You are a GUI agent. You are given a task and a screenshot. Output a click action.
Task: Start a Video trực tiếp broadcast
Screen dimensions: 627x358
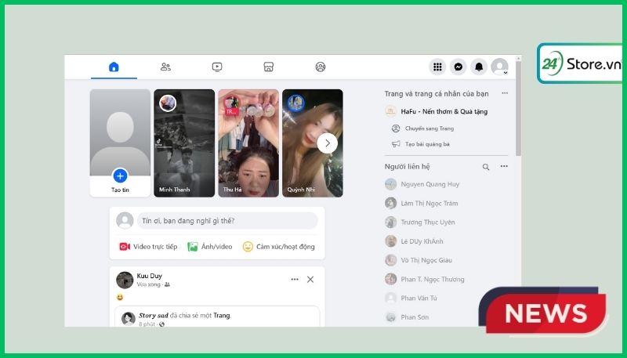[x=148, y=247]
